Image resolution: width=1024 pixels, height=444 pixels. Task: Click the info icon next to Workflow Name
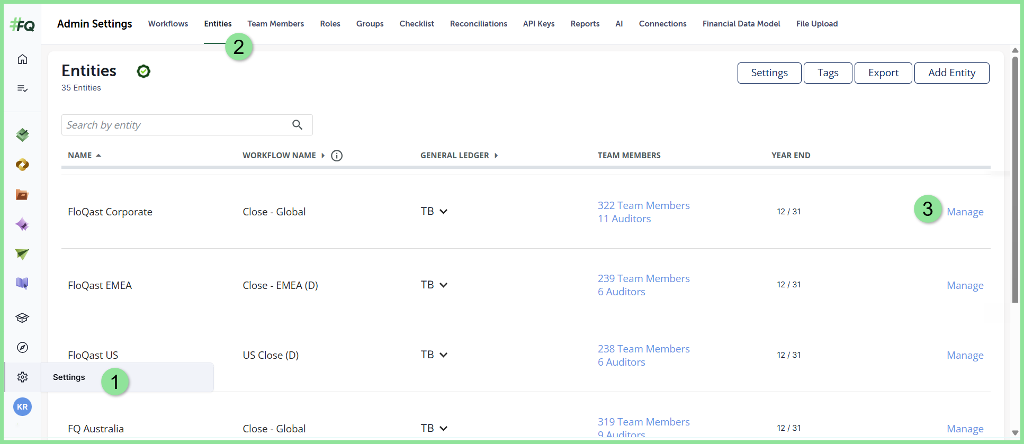click(337, 156)
